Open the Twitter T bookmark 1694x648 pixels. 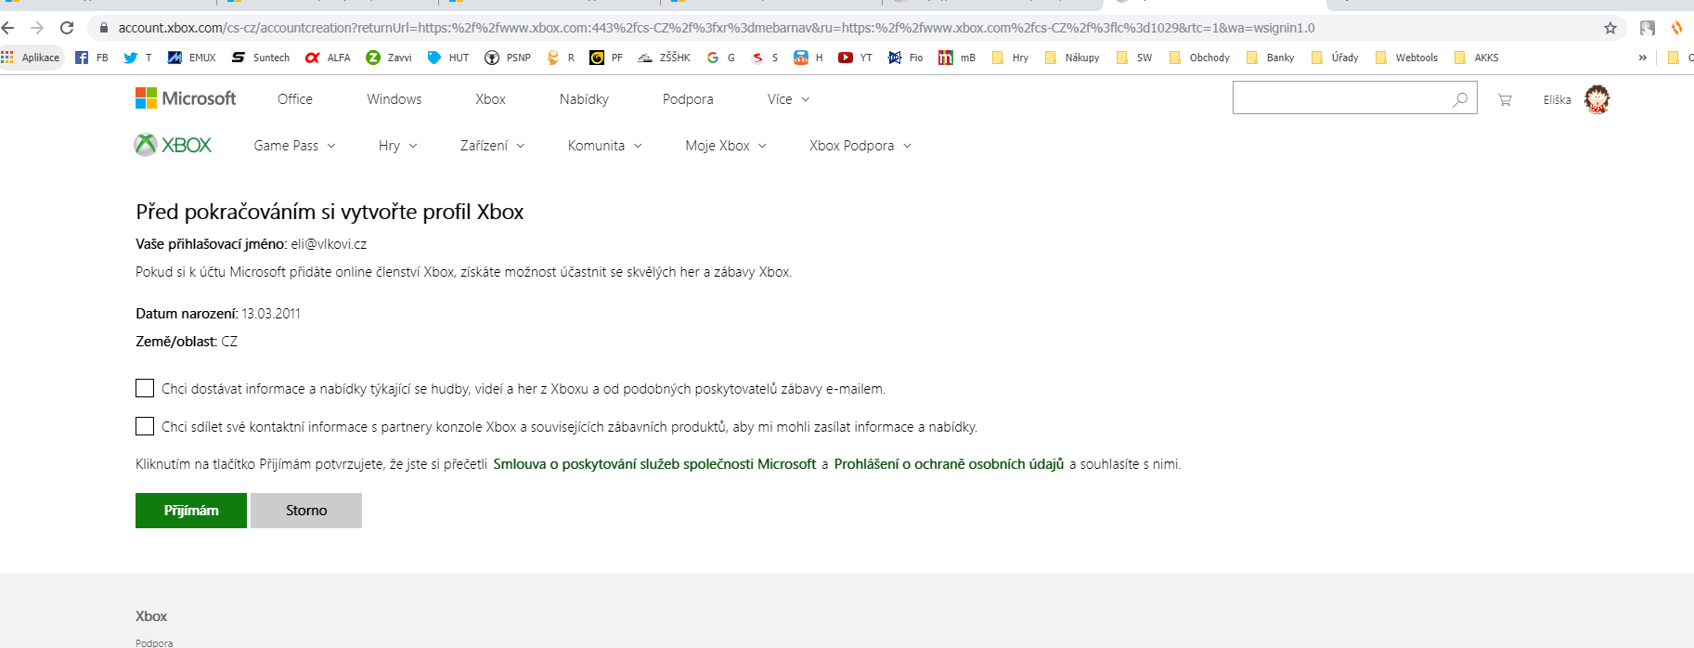click(137, 58)
